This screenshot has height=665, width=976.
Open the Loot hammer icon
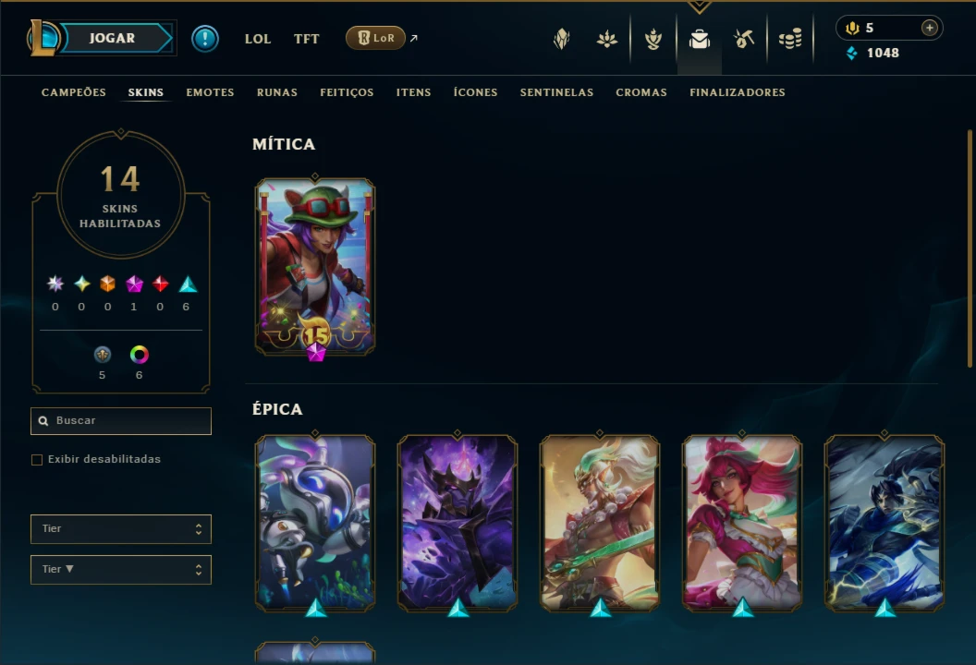tap(744, 39)
